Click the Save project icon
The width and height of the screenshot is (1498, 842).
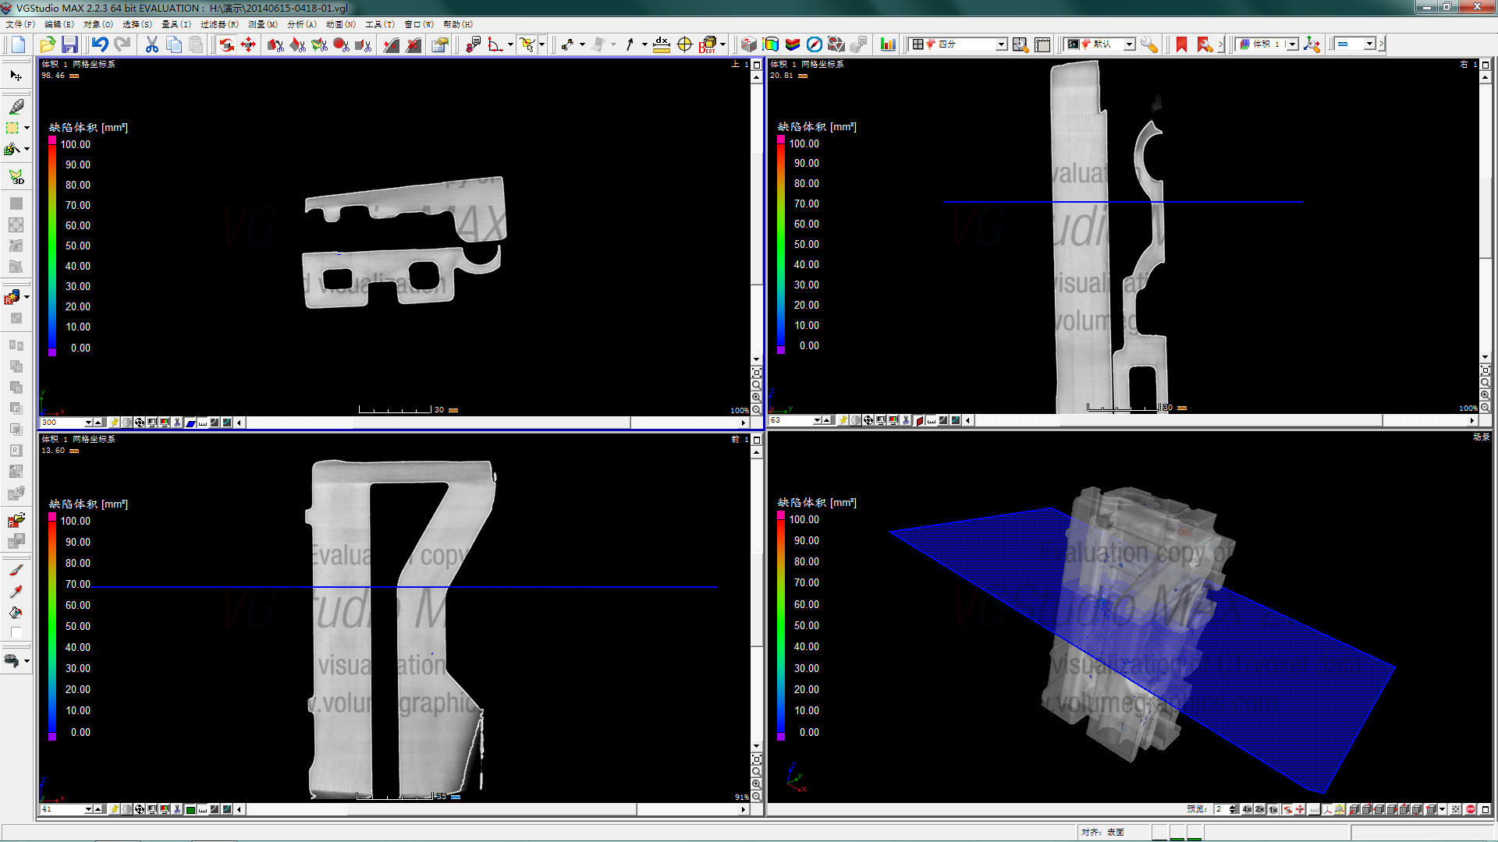click(70, 44)
